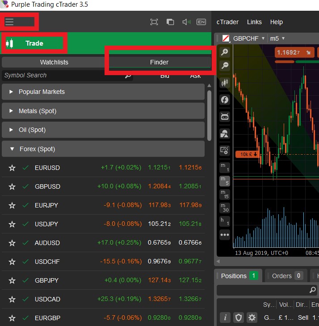Click the chart zoom in magnifier
The height and width of the screenshot is (326, 319).
[224, 52]
